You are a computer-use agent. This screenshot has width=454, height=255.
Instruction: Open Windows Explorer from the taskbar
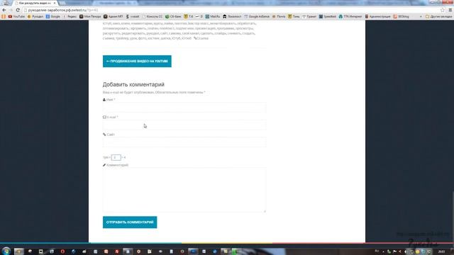(x=19, y=251)
